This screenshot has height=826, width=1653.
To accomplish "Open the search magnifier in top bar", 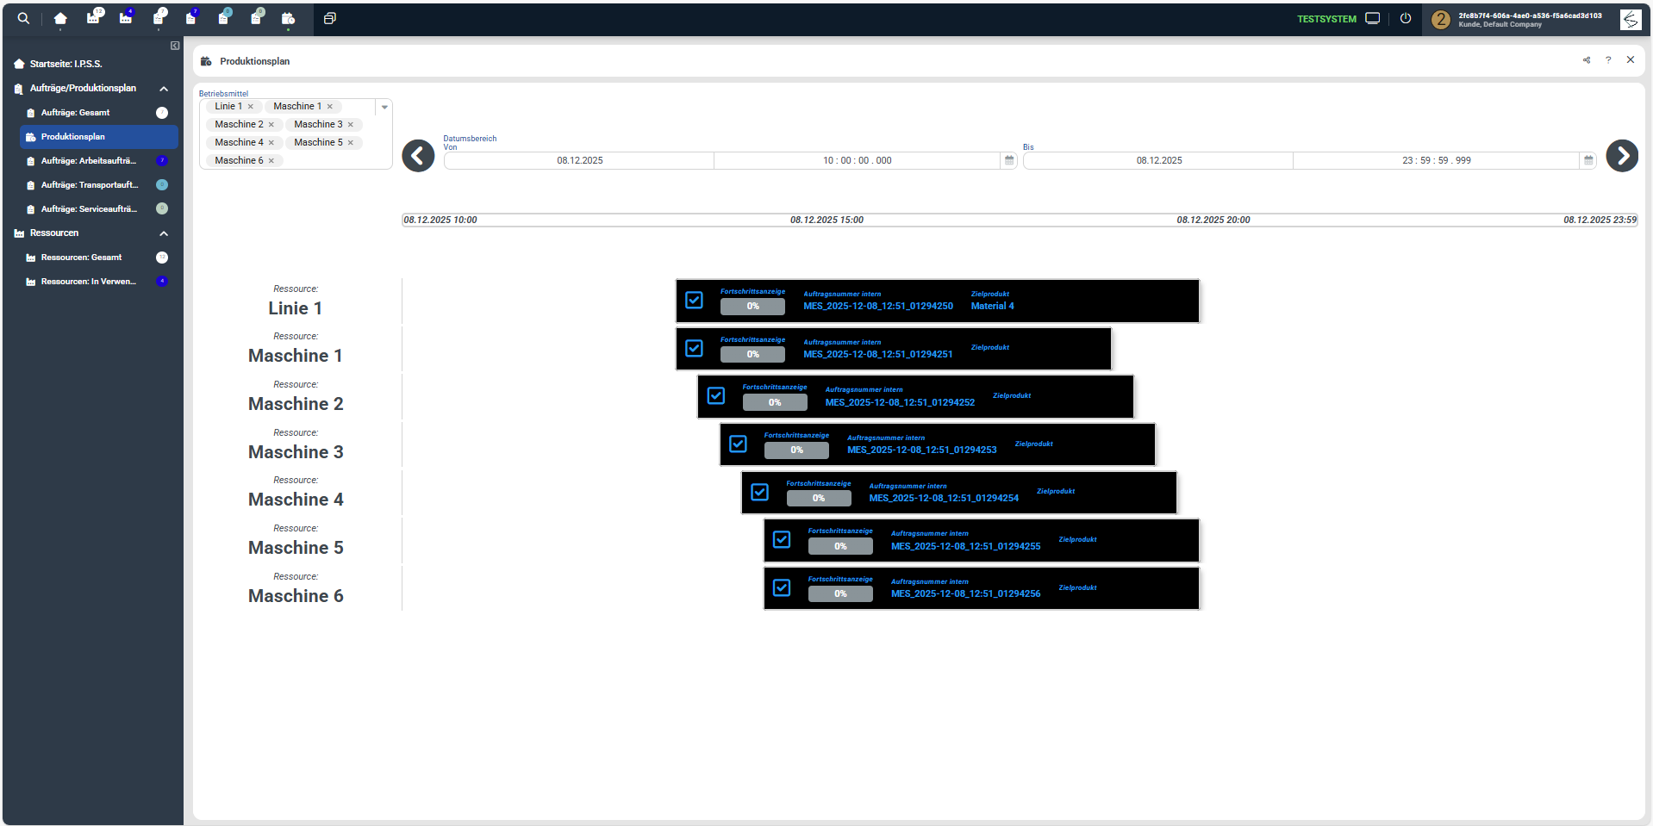I will click(23, 18).
